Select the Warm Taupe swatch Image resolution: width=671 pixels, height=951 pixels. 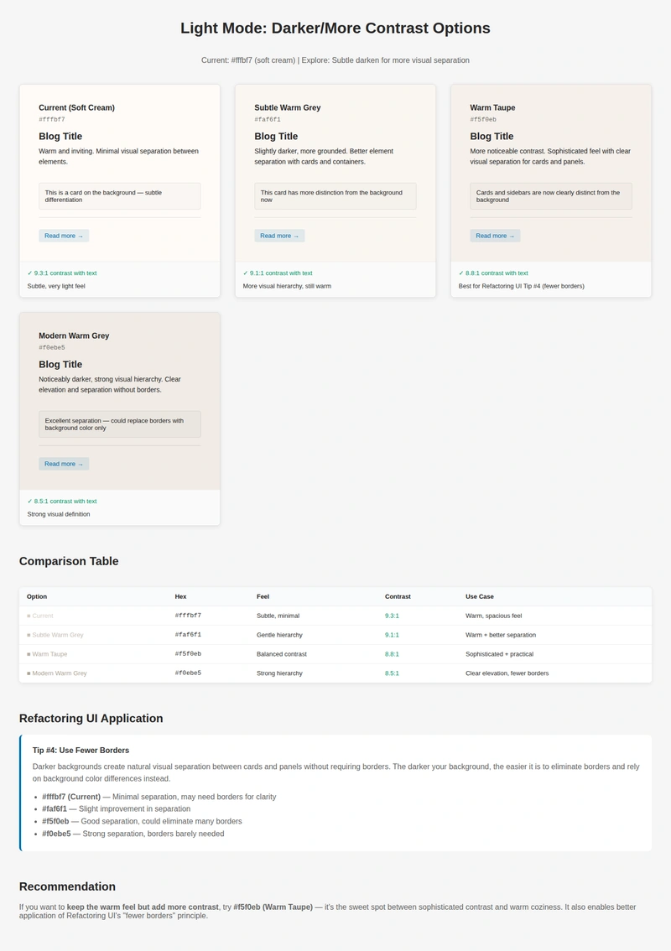[28, 654]
